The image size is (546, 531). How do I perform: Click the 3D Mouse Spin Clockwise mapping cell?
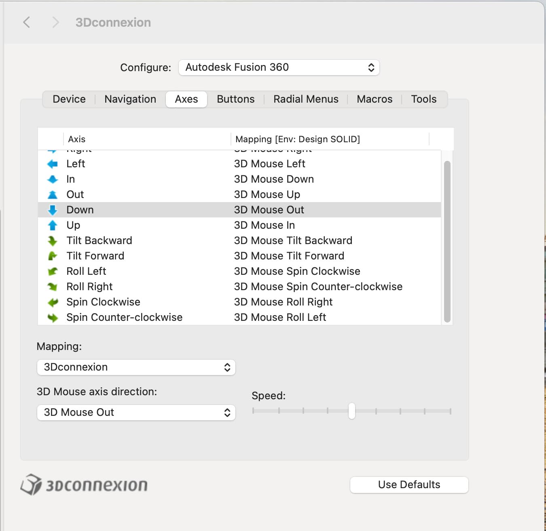[x=297, y=272]
